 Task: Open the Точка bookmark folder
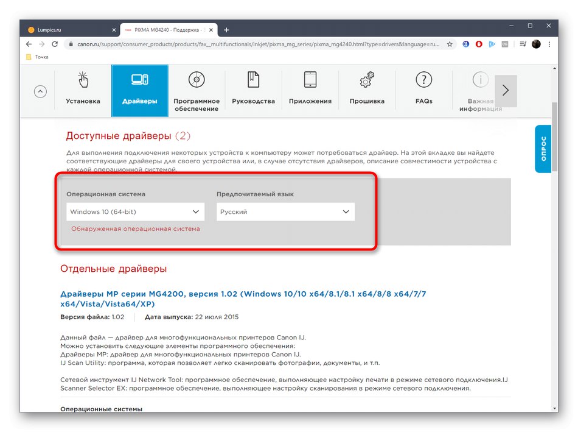click(37, 57)
